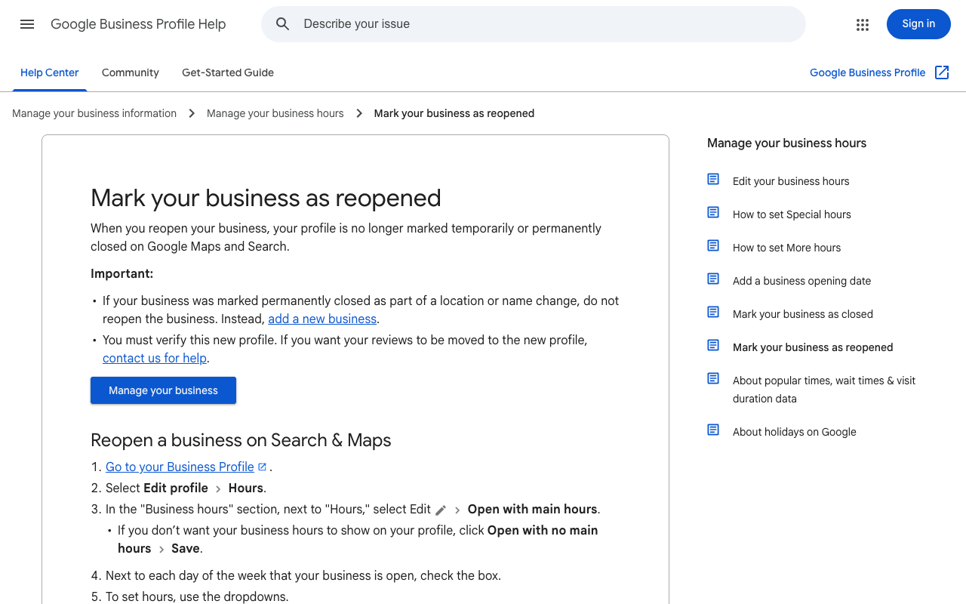966x604 pixels.
Task: Select the Mark your business as reopened sidebar item
Action: click(x=813, y=347)
